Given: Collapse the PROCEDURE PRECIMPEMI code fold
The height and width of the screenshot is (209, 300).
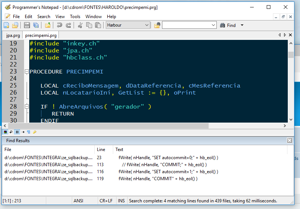Looking at the screenshot, I should (26, 72).
